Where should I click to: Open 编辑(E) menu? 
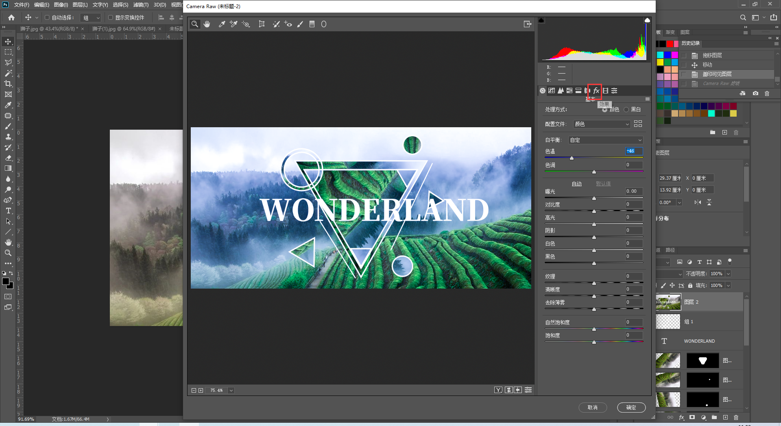click(x=41, y=4)
